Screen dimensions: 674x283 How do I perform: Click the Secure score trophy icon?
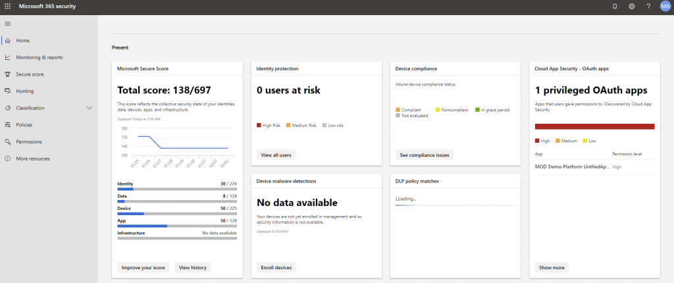[7, 74]
